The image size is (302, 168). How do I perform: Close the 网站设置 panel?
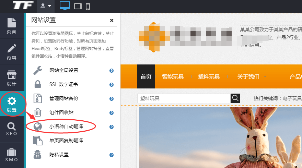(112, 20)
